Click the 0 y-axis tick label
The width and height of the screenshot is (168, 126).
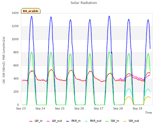click(18, 105)
